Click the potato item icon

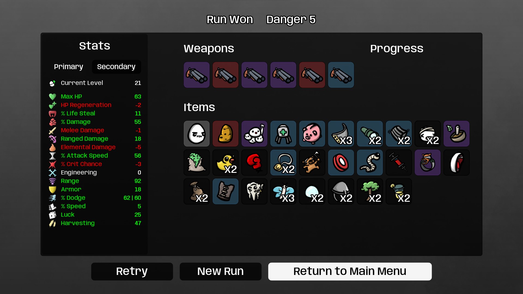pyautogui.click(x=225, y=134)
